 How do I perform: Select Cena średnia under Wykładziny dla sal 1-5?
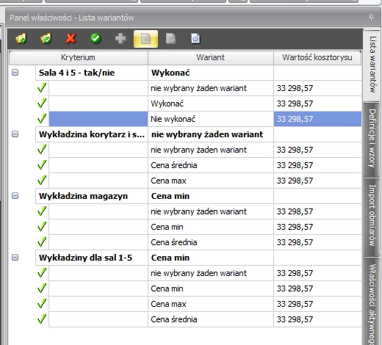pyautogui.click(x=174, y=319)
